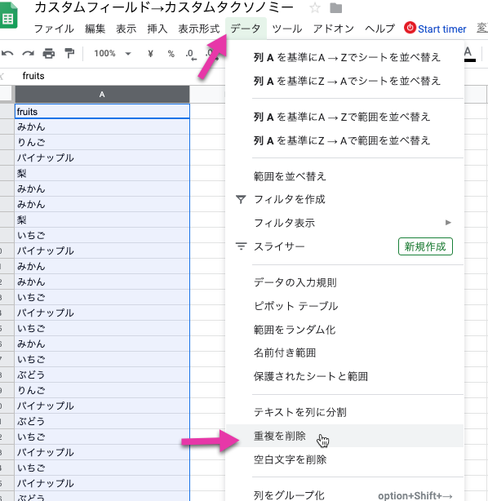This screenshot has height=501, width=488.
Task: Choose 空白文字を削除 menu item
Action: pos(344,459)
